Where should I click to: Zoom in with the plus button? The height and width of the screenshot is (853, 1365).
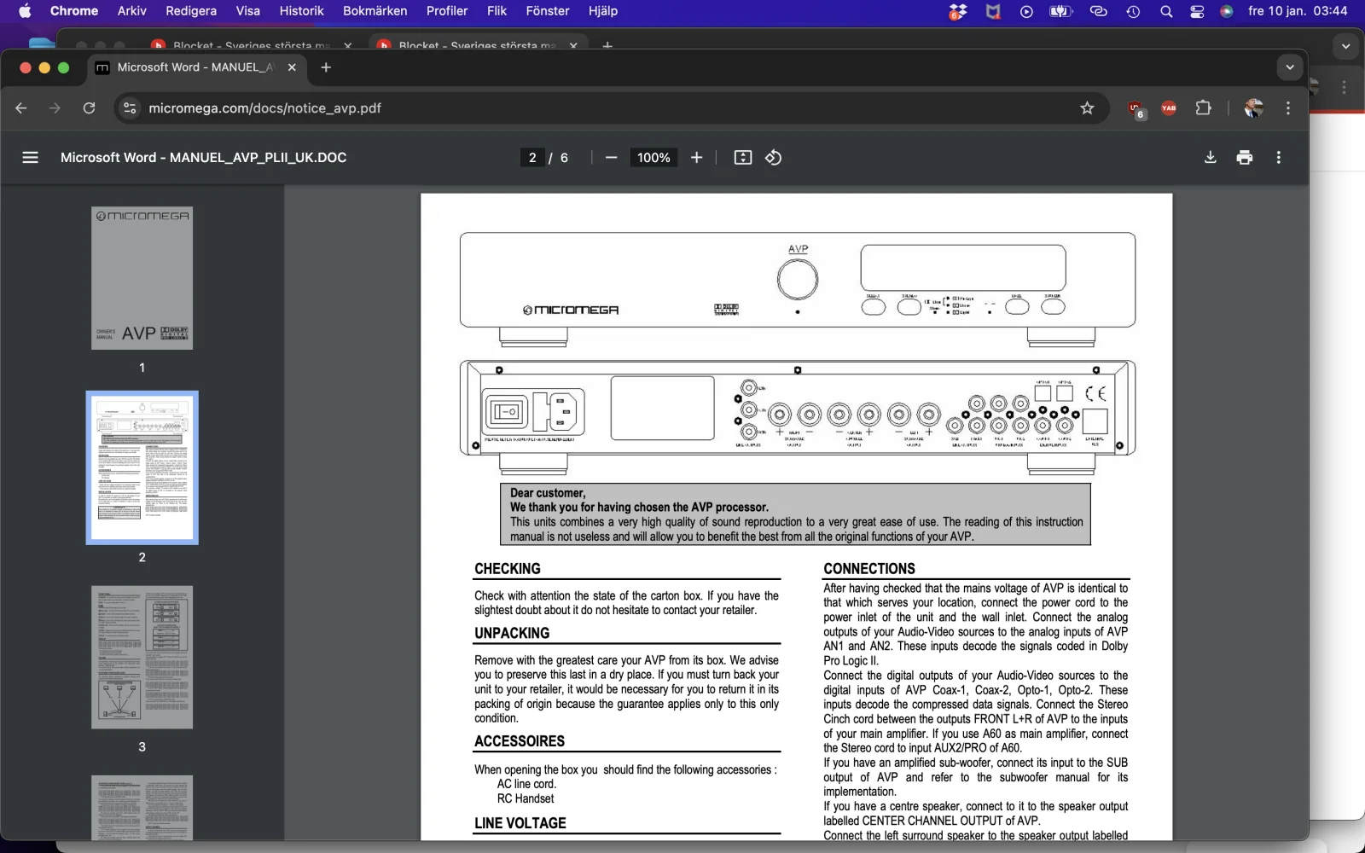tap(697, 158)
